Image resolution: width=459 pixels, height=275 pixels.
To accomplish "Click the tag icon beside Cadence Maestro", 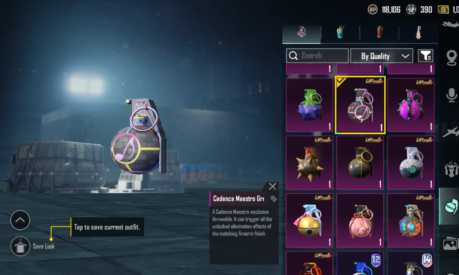I will point(273,199).
